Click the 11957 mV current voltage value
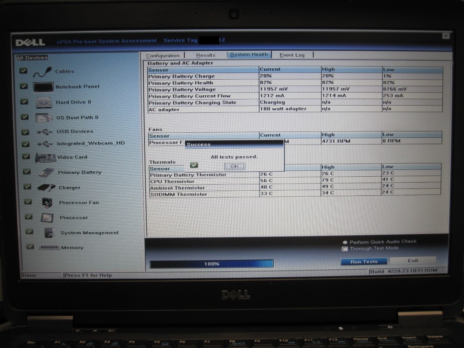 pos(274,89)
